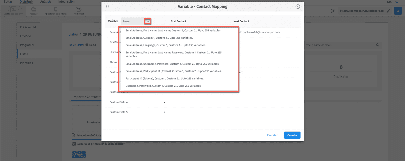Image resolution: width=405 pixels, height=161 pixels.
Task: Expand the Custom Field 5 dropdown
Action: [165, 112]
